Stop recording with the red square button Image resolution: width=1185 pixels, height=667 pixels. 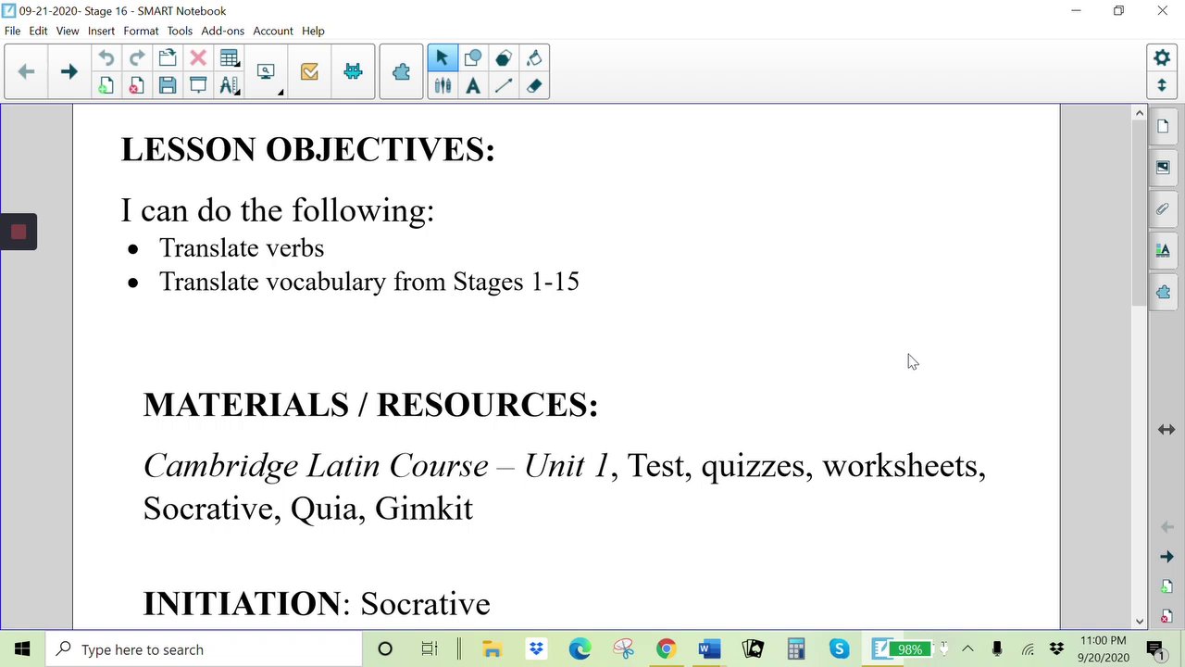pyautogui.click(x=19, y=232)
